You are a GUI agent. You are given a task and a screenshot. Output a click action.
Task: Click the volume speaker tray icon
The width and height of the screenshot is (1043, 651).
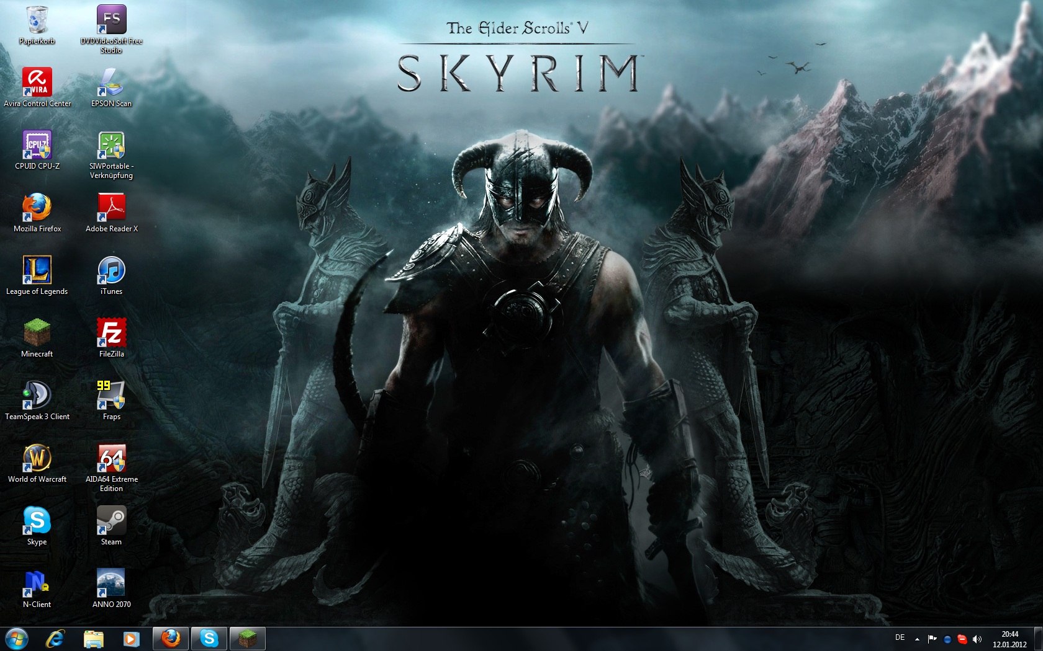click(977, 639)
